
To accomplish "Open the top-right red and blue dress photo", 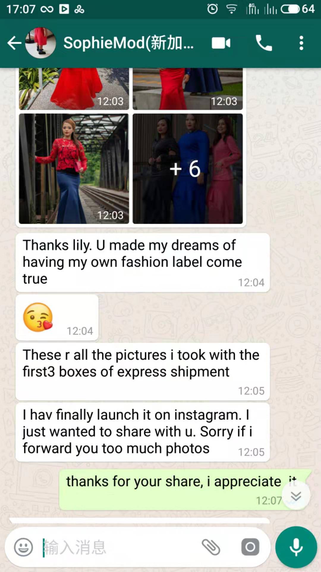I will pyautogui.click(x=188, y=89).
